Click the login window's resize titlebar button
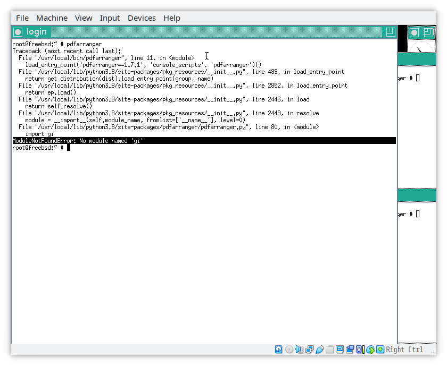Viewport: 447px width, 366px height. (x=391, y=32)
